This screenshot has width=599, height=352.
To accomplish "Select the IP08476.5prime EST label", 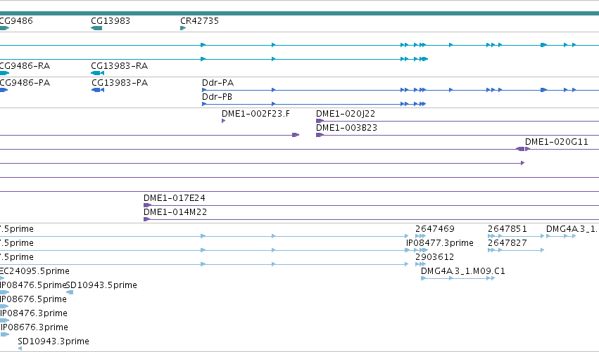I will [x=33, y=285].
